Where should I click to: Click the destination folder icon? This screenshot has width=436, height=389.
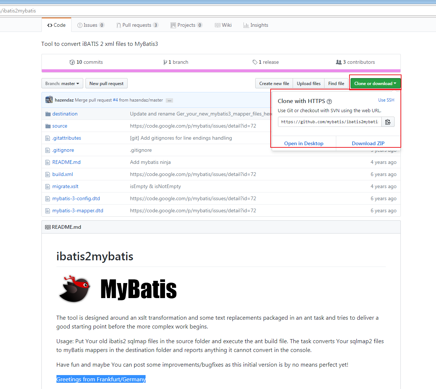click(48, 114)
